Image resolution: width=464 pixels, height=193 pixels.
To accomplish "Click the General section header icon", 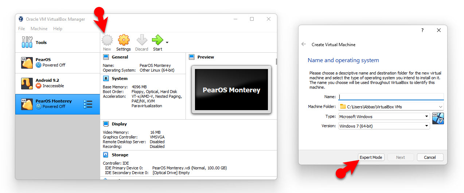I will coord(106,57).
